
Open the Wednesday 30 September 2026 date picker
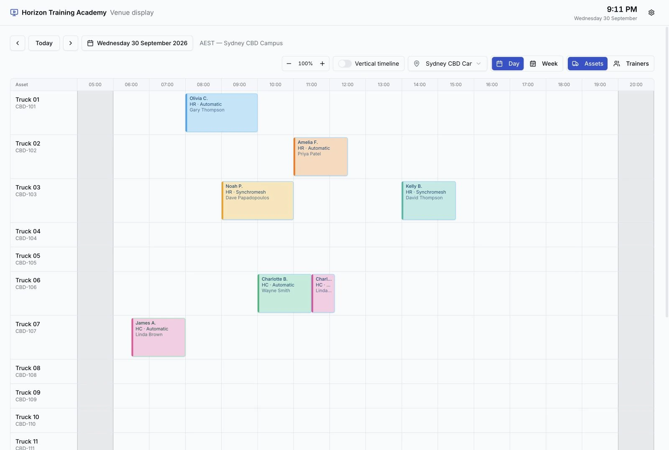(x=137, y=43)
